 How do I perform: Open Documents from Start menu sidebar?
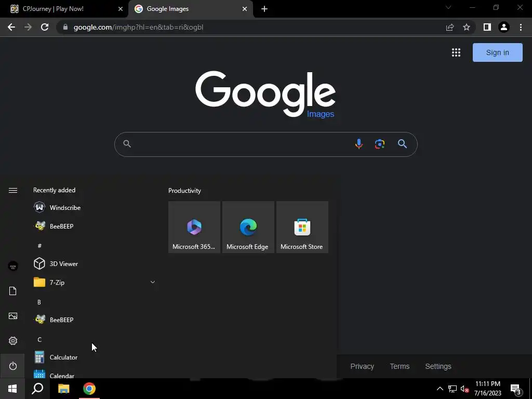point(13,291)
